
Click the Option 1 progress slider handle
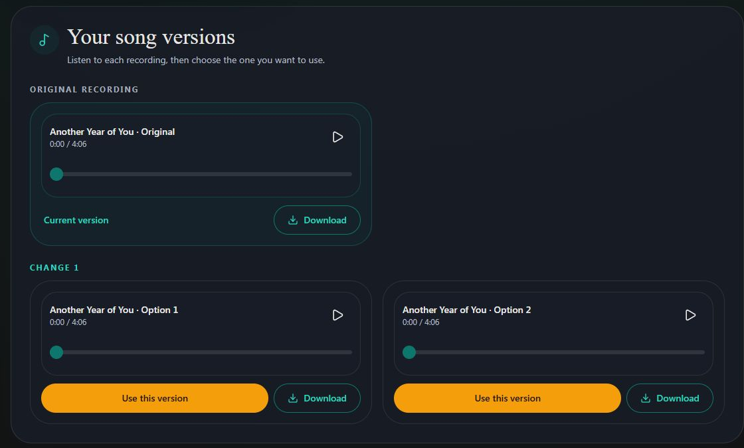pyautogui.click(x=56, y=352)
